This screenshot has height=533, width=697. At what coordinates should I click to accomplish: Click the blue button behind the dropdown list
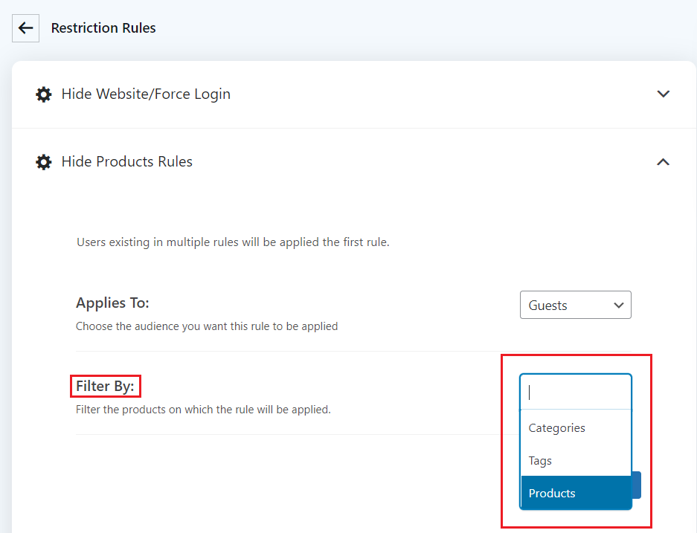pos(636,485)
